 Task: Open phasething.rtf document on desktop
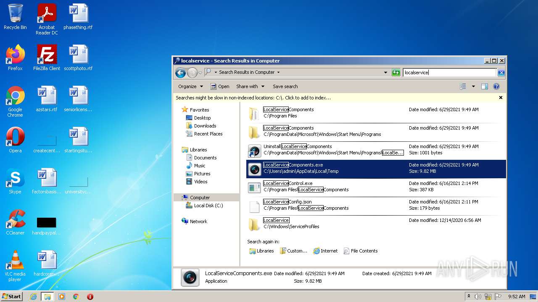click(78, 17)
